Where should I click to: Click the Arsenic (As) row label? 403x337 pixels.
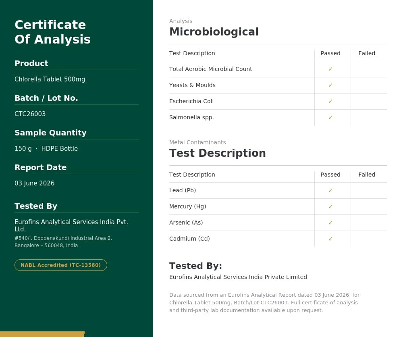coord(186,223)
